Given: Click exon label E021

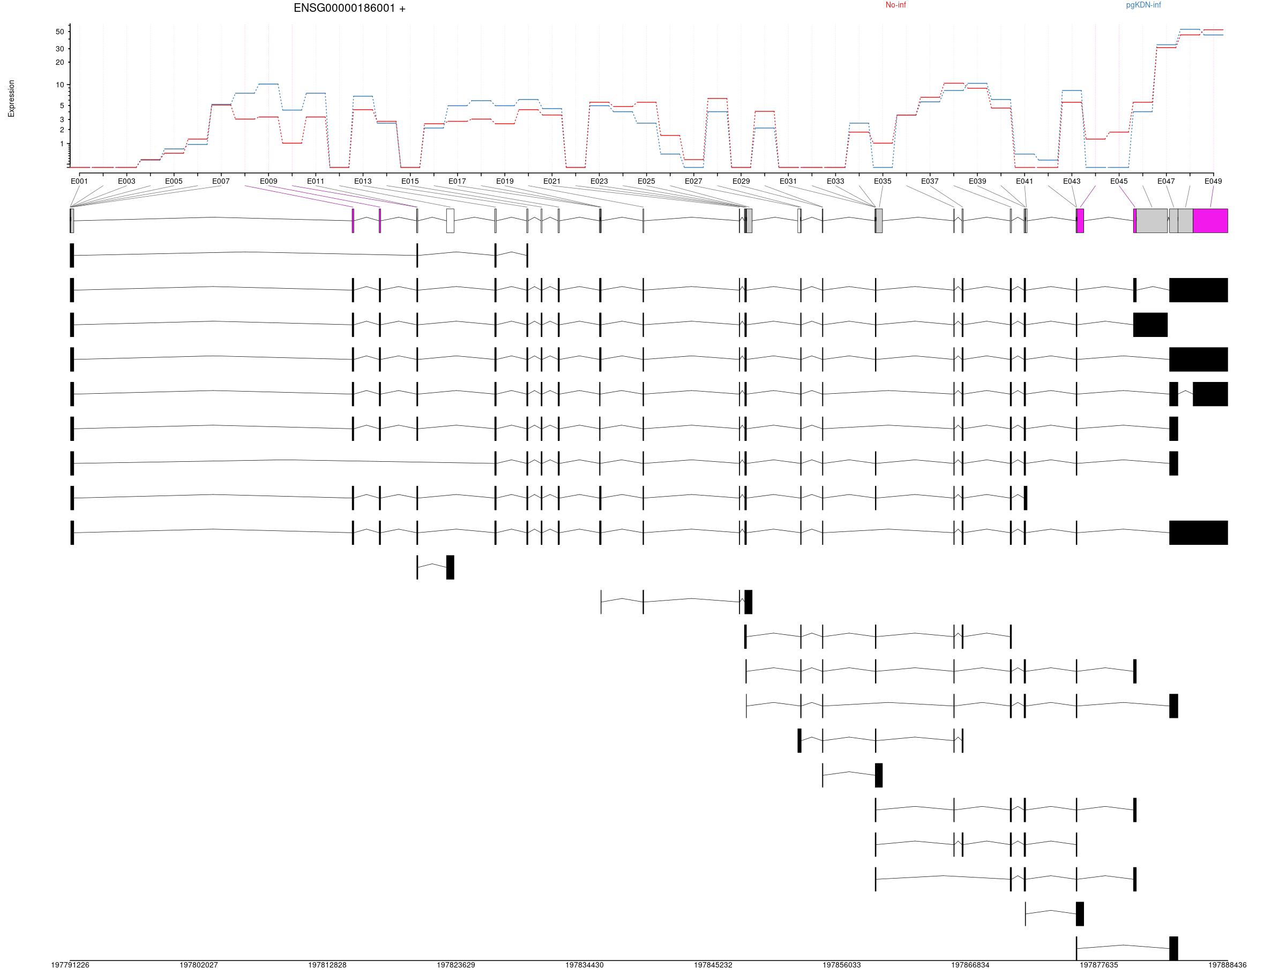Looking at the screenshot, I should 552,181.
